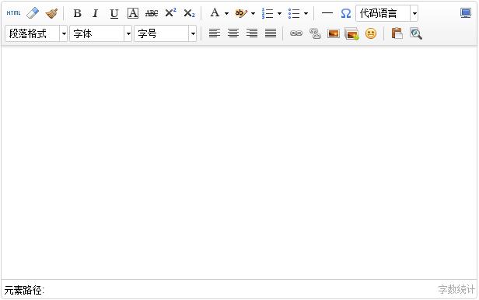Screen dimensions: 479x300
Task: Justify text alignment
Action: coord(271,33)
